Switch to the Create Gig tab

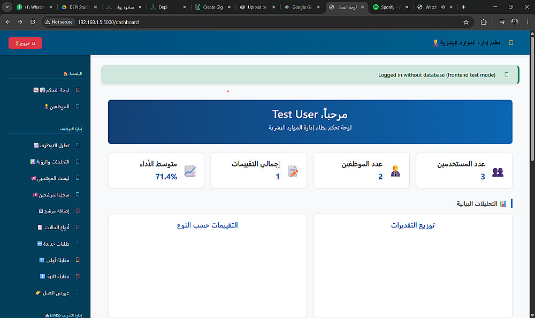pos(212,7)
